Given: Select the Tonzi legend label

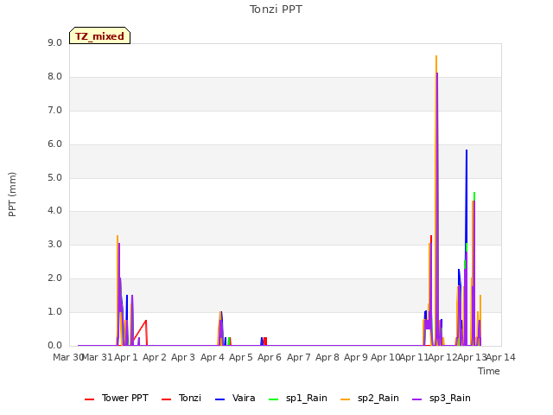Looking at the screenshot, I should [x=190, y=398].
